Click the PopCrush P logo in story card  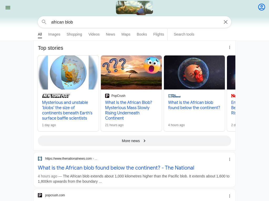coord(107,96)
